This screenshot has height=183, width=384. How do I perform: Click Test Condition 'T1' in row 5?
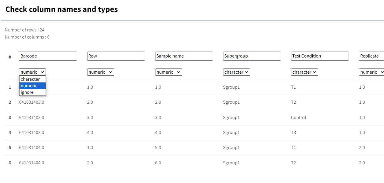[x=293, y=148]
